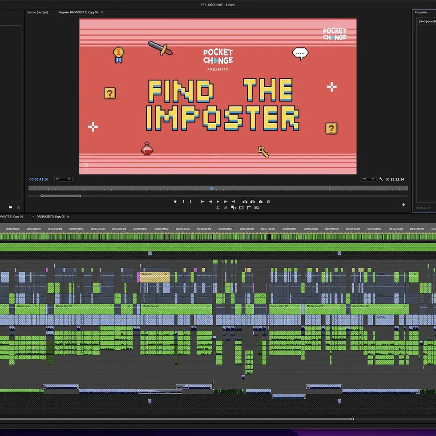Go to the Out point
The height and width of the screenshot is (436, 436).
click(233, 202)
